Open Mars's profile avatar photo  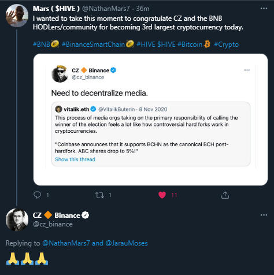tap(17, 16)
